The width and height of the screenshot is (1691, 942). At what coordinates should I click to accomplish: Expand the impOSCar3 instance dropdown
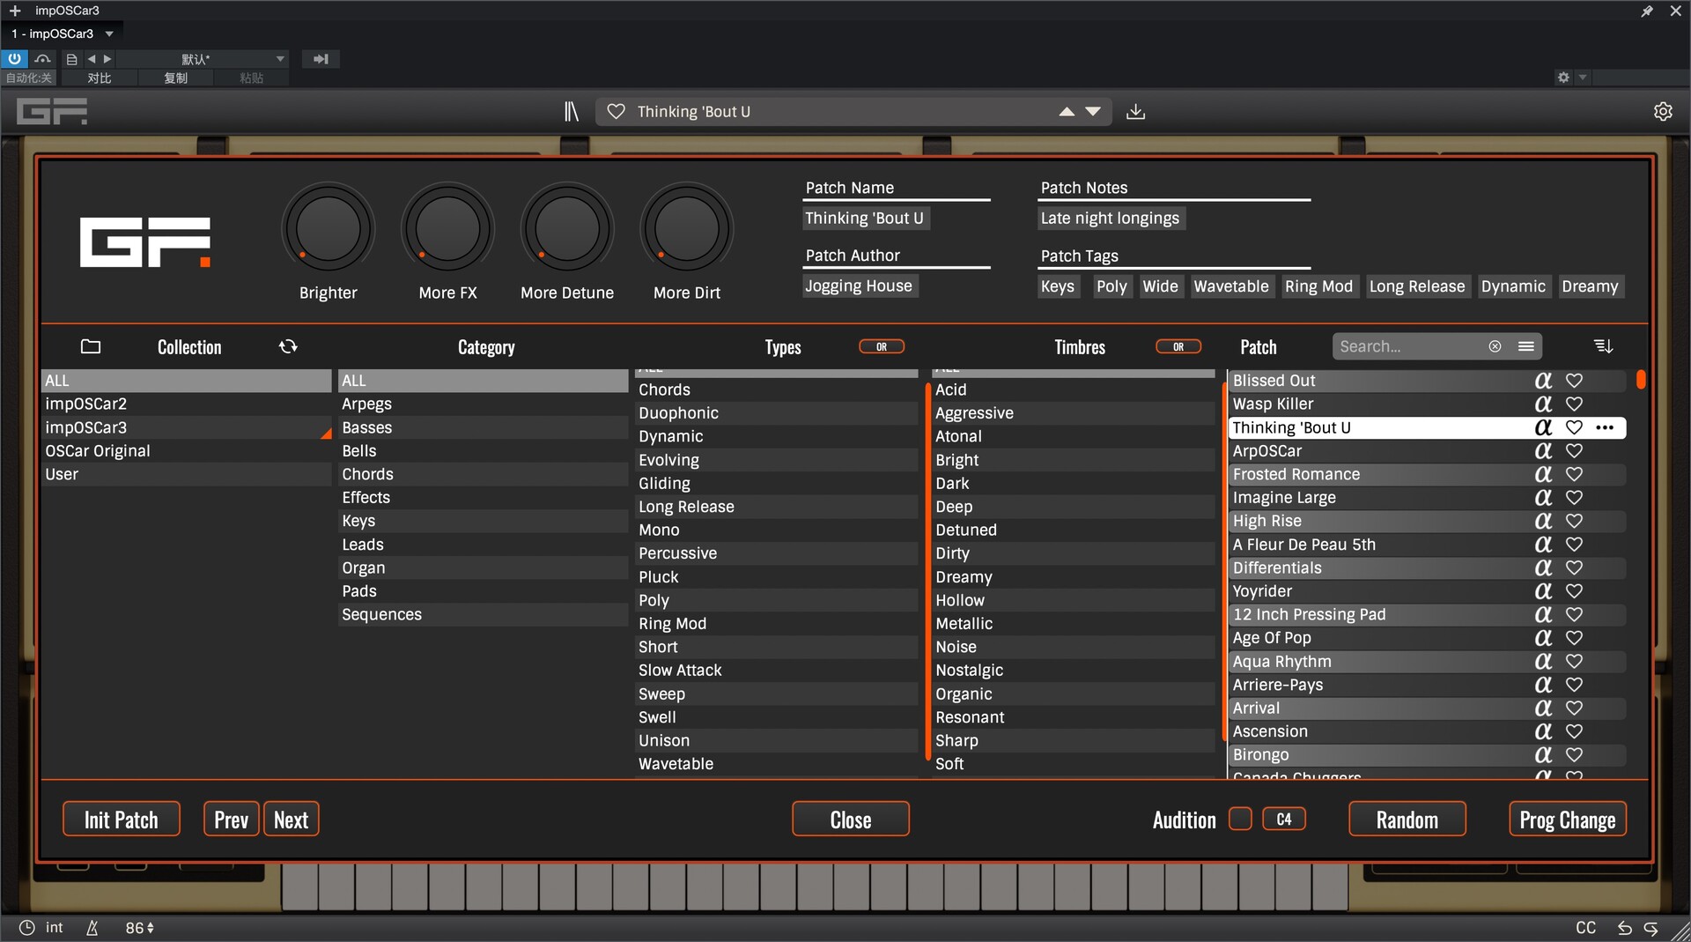point(109,34)
